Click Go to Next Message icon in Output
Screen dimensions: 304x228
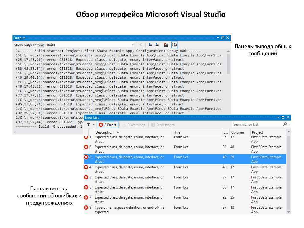[x=157, y=45]
